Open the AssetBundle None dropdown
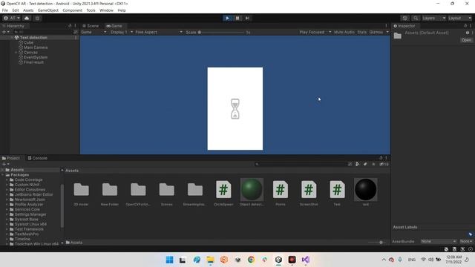 (x=439, y=241)
